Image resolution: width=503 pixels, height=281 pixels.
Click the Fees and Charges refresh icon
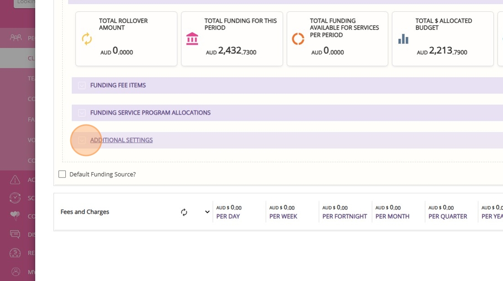click(184, 212)
